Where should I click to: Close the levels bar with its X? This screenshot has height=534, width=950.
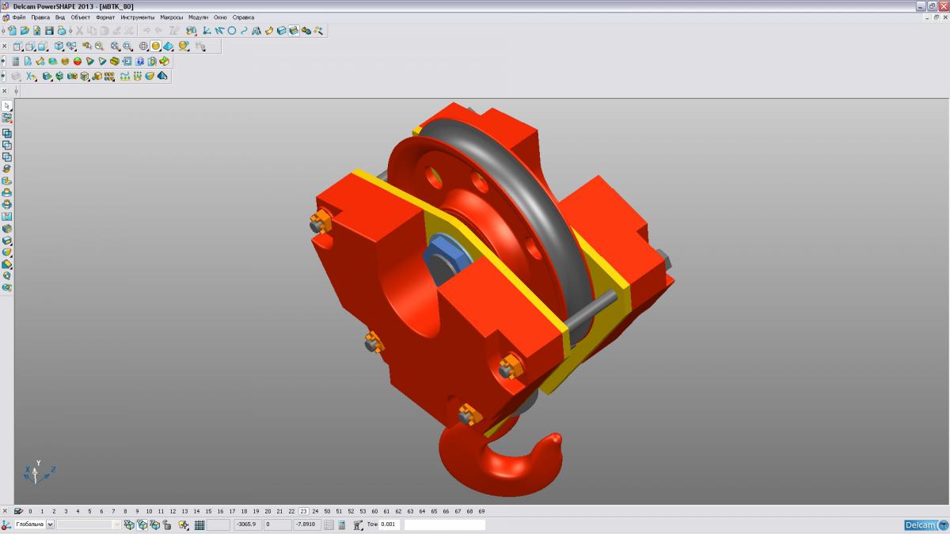pyautogui.click(x=5, y=510)
